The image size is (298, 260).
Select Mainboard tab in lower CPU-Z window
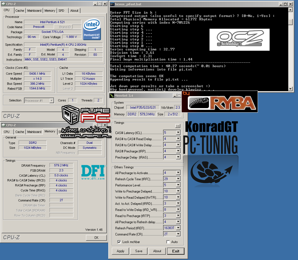(34, 132)
